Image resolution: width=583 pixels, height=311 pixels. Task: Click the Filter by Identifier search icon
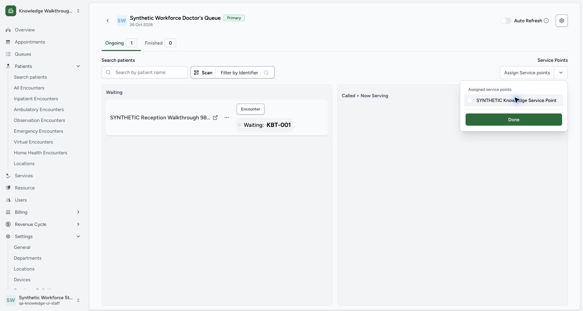[x=266, y=73]
